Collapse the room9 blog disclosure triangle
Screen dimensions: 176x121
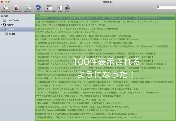point(1,25)
